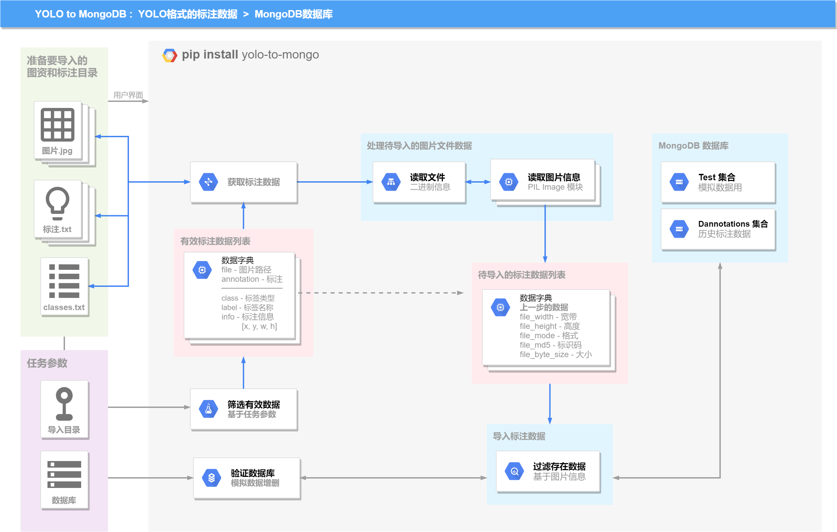
Task: Click the flask icon in 筛选有效数据 box
Action: point(208,409)
